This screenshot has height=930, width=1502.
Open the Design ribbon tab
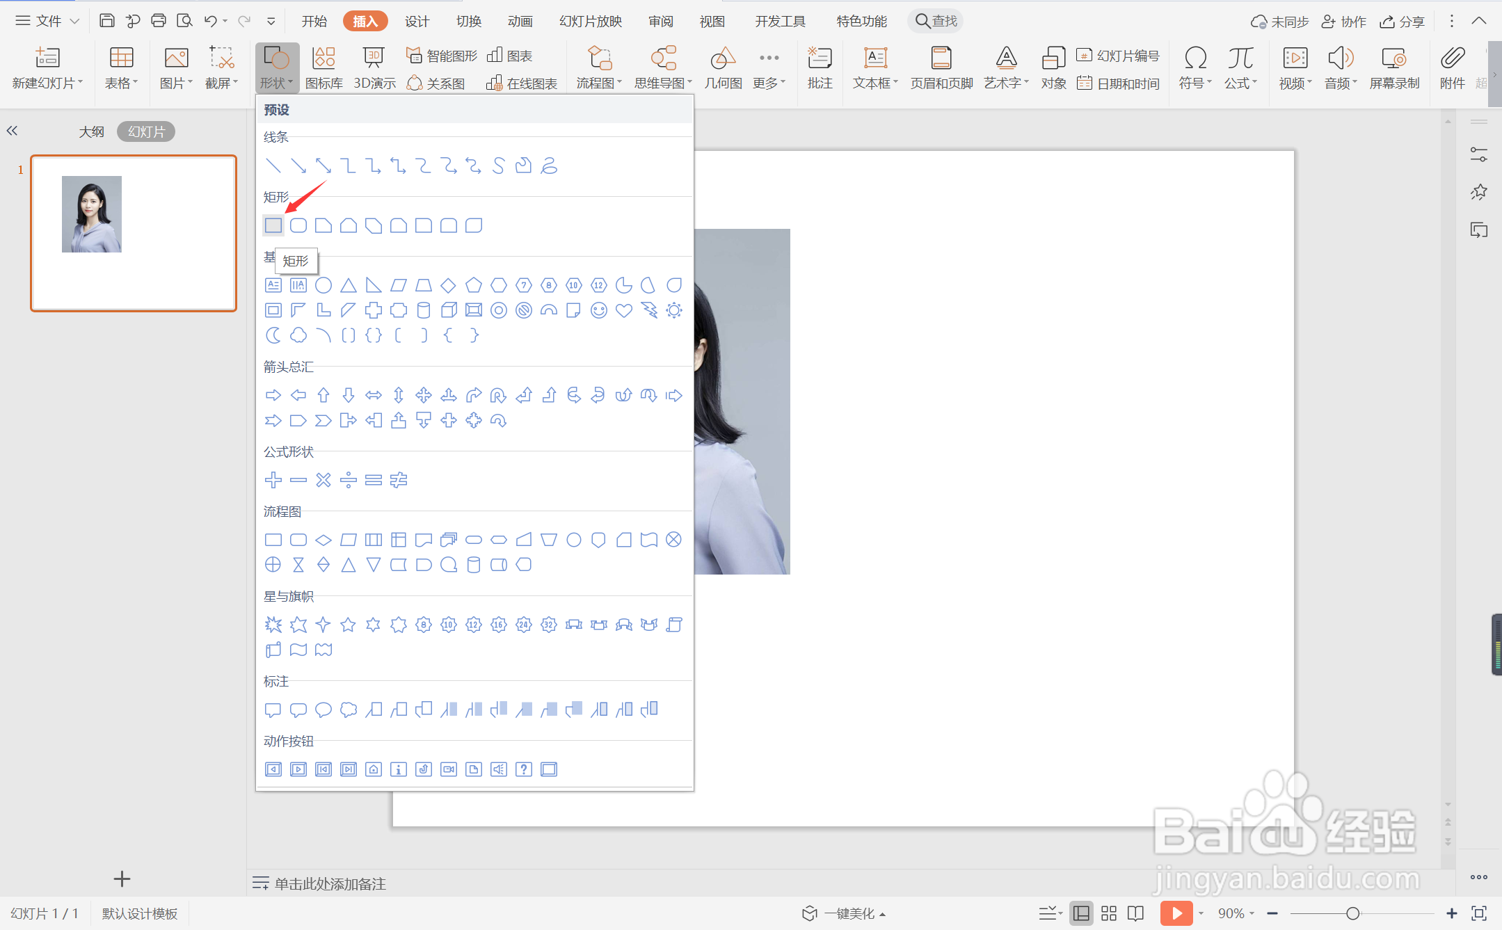[x=416, y=21]
